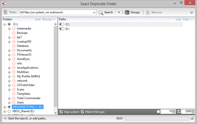Select the 'Multitran' folder row
The image size is (197, 124).
[x=23, y=72]
